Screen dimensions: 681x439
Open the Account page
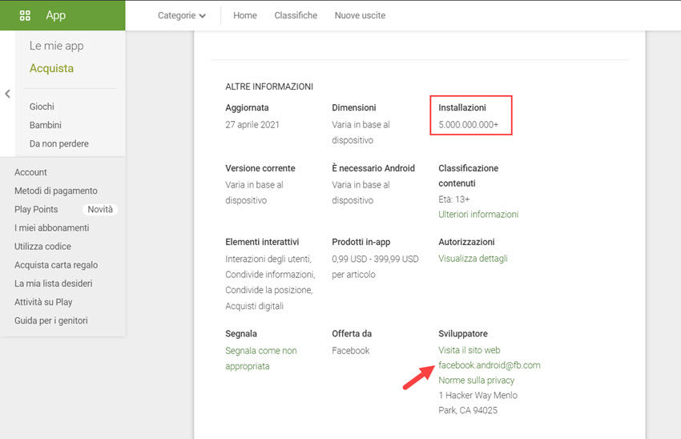click(30, 172)
